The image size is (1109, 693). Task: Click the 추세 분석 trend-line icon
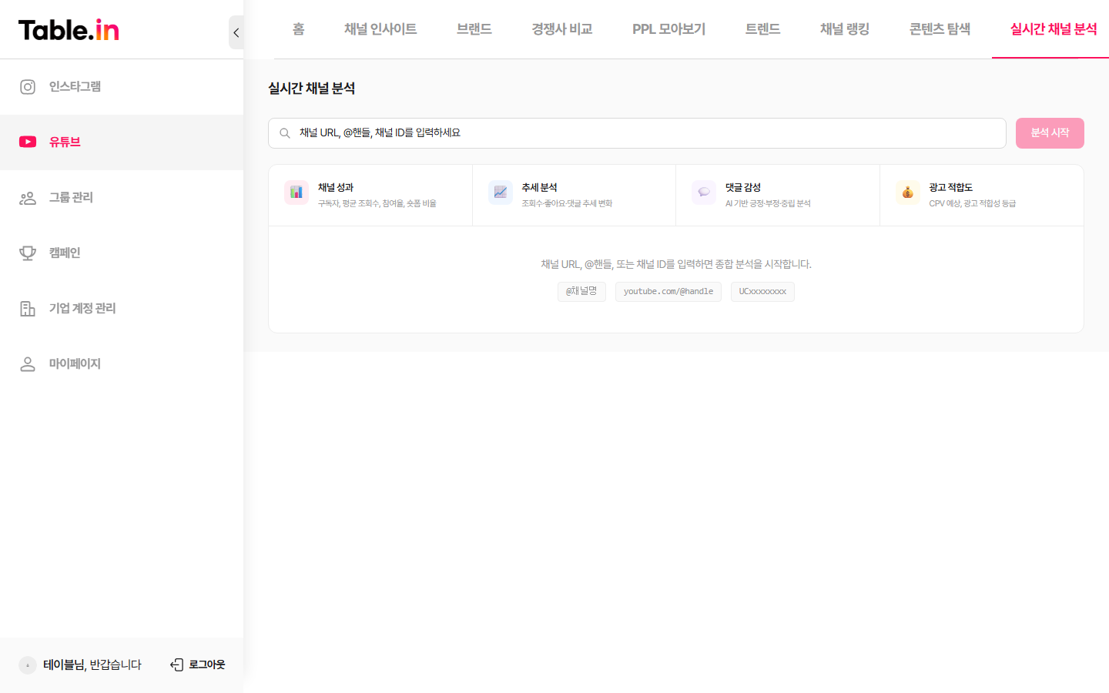click(x=500, y=192)
